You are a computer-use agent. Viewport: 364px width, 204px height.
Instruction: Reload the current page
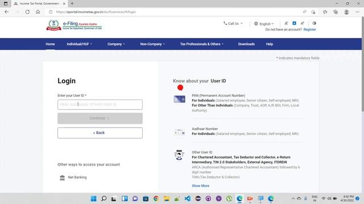click(x=27, y=12)
